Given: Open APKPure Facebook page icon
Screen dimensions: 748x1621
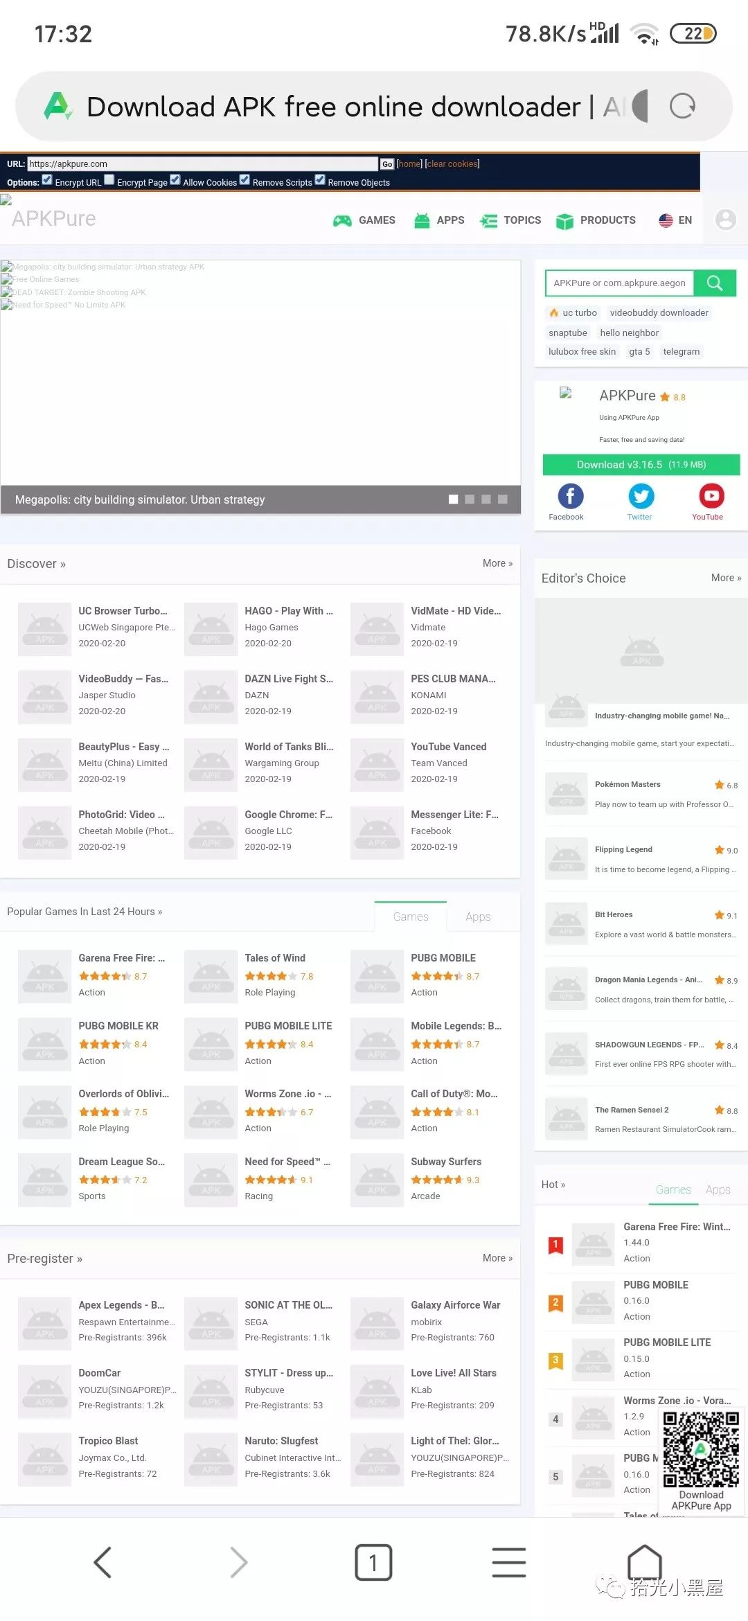Looking at the screenshot, I should point(570,496).
